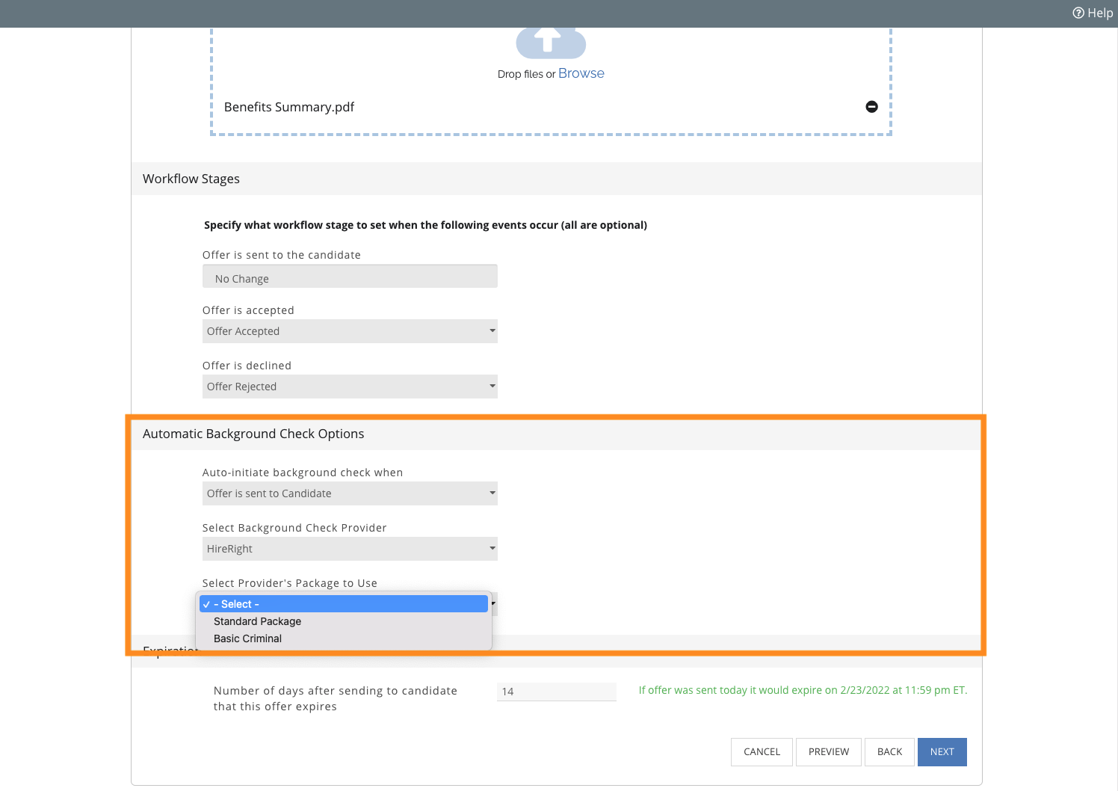Image resolution: width=1118 pixels, height=791 pixels.
Task: Open the Auto-initiate background check dropdown
Action: click(x=349, y=493)
